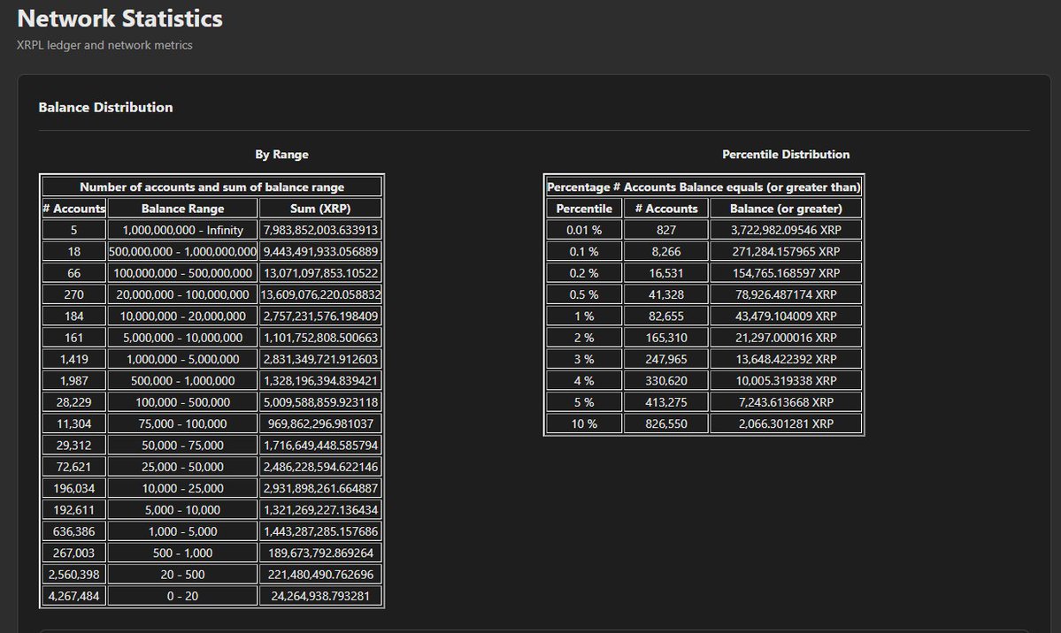Screen dimensions: 1061x633
Task: Select the sum "1,101,752,808.500663"
Action: (x=320, y=338)
